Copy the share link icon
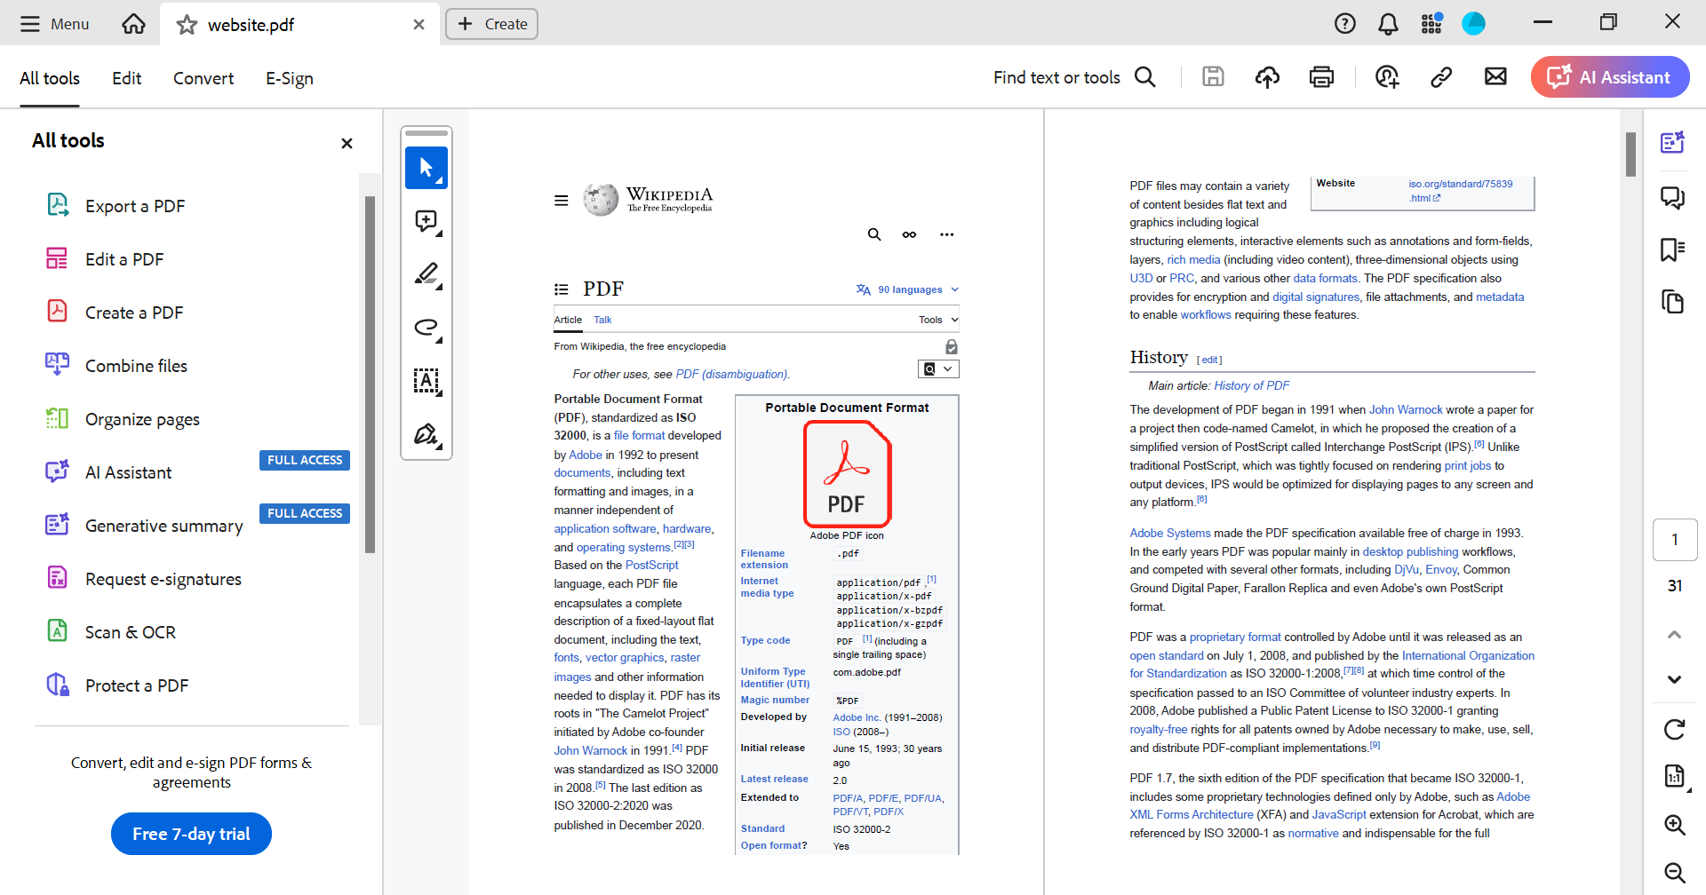 click(1441, 77)
